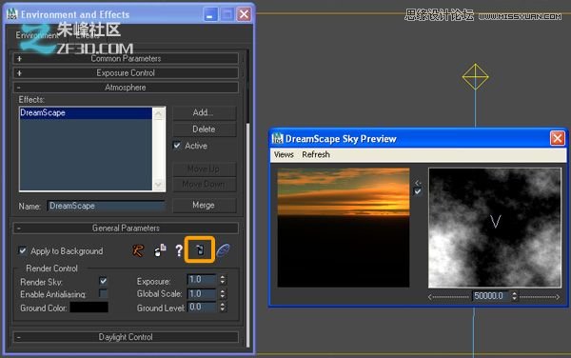Viewport: 571px width, 358px height.
Task: Enable Antialiasing checkbox
Action: tap(104, 293)
